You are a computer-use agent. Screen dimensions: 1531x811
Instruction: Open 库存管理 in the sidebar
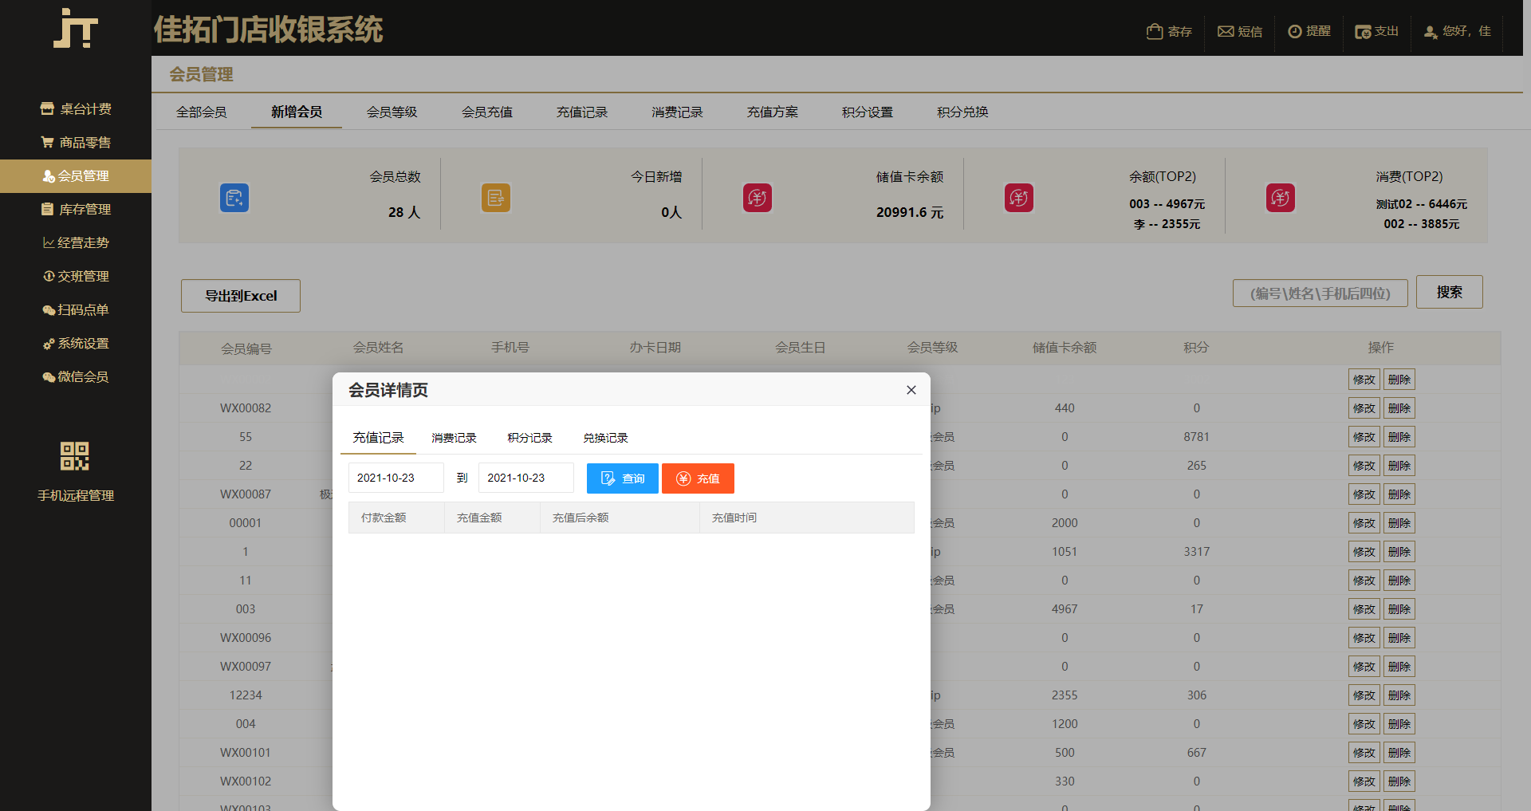point(76,209)
